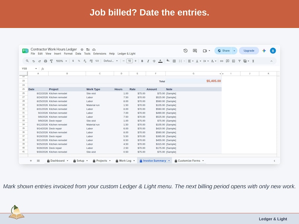Click the font size field showing 10
299x224 pixels.
click(130, 61)
